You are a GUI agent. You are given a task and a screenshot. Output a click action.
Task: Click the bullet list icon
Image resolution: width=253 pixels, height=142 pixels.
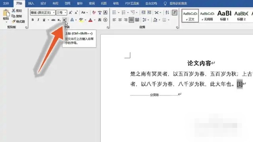pos(114,12)
